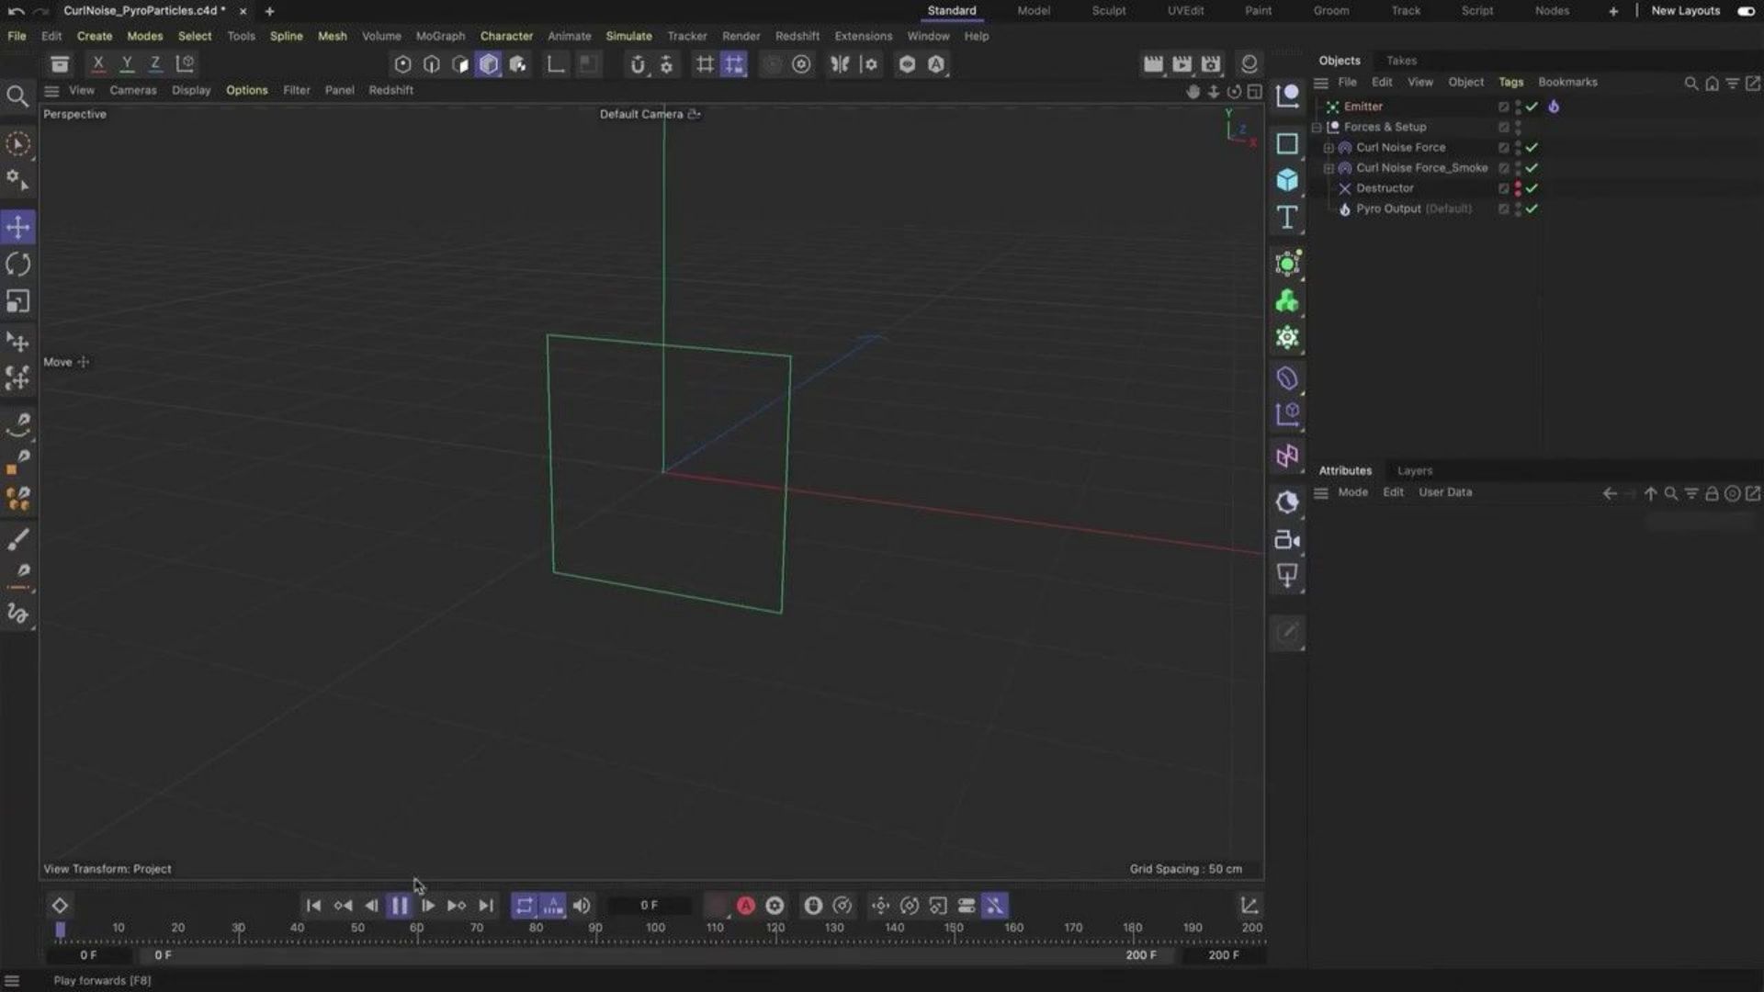
Task: Toggle Curl Noise Force enabled checkmark
Action: [x=1532, y=147]
